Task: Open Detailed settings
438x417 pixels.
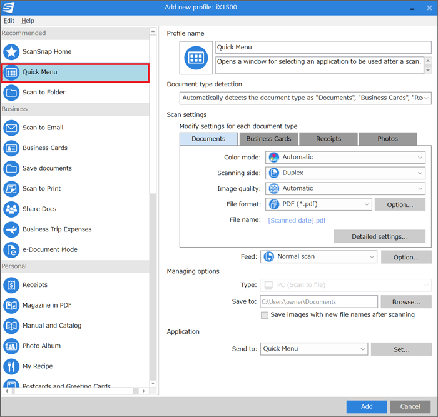Action: 380,237
